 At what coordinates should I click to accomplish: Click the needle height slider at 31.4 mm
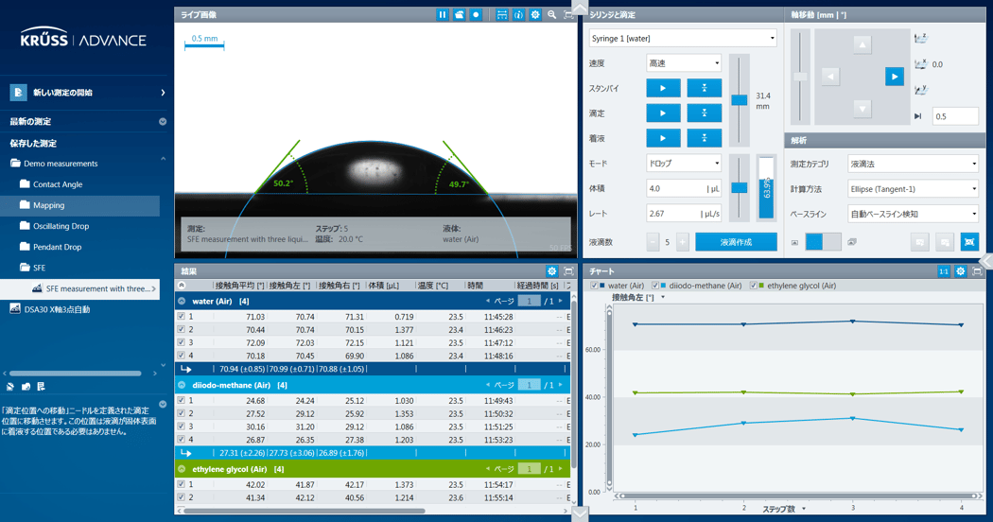tap(739, 100)
